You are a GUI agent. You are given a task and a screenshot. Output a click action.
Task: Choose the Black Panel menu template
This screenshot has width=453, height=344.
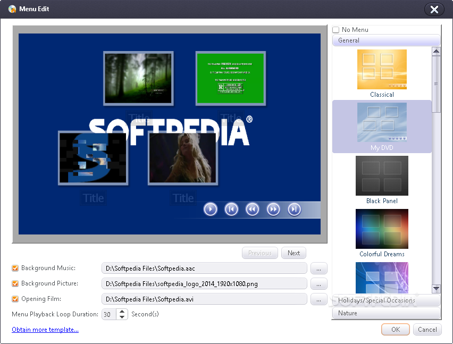click(x=382, y=180)
